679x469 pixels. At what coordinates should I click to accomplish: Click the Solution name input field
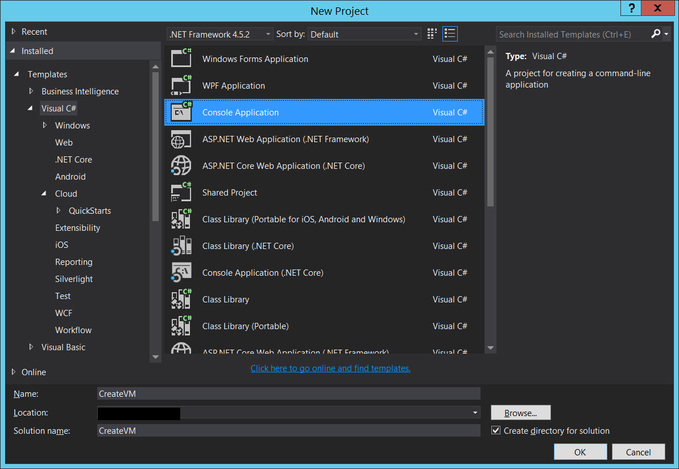[288, 430]
